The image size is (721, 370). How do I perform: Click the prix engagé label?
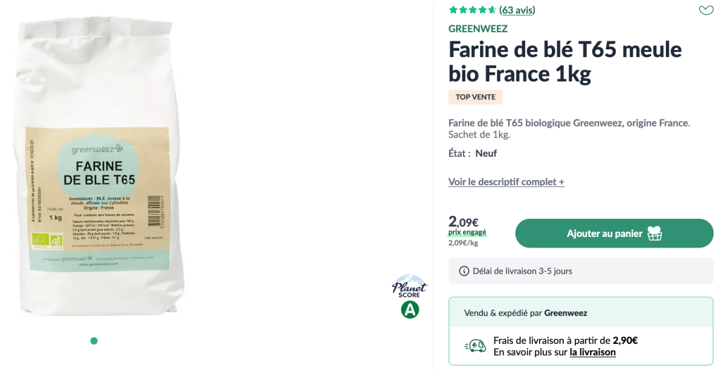point(467,232)
